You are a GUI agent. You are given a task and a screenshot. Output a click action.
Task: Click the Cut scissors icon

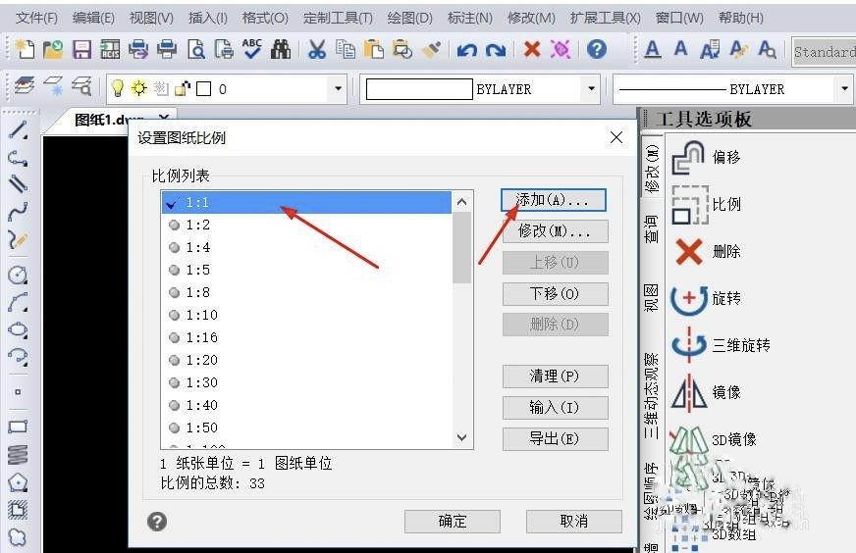click(x=317, y=50)
